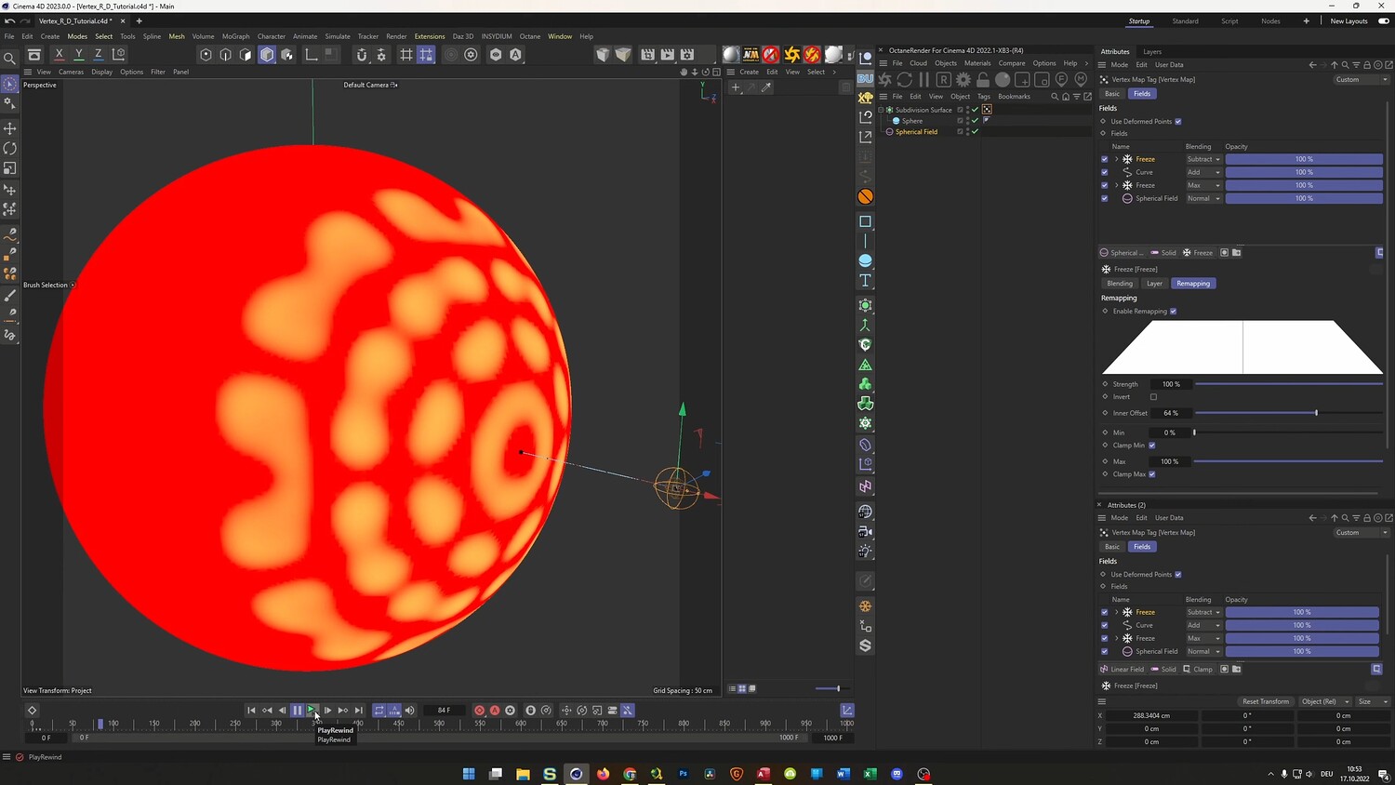This screenshot has width=1395, height=785.
Task: Disable the Curve field layer in top Attributes panel
Action: coord(1105,172)
